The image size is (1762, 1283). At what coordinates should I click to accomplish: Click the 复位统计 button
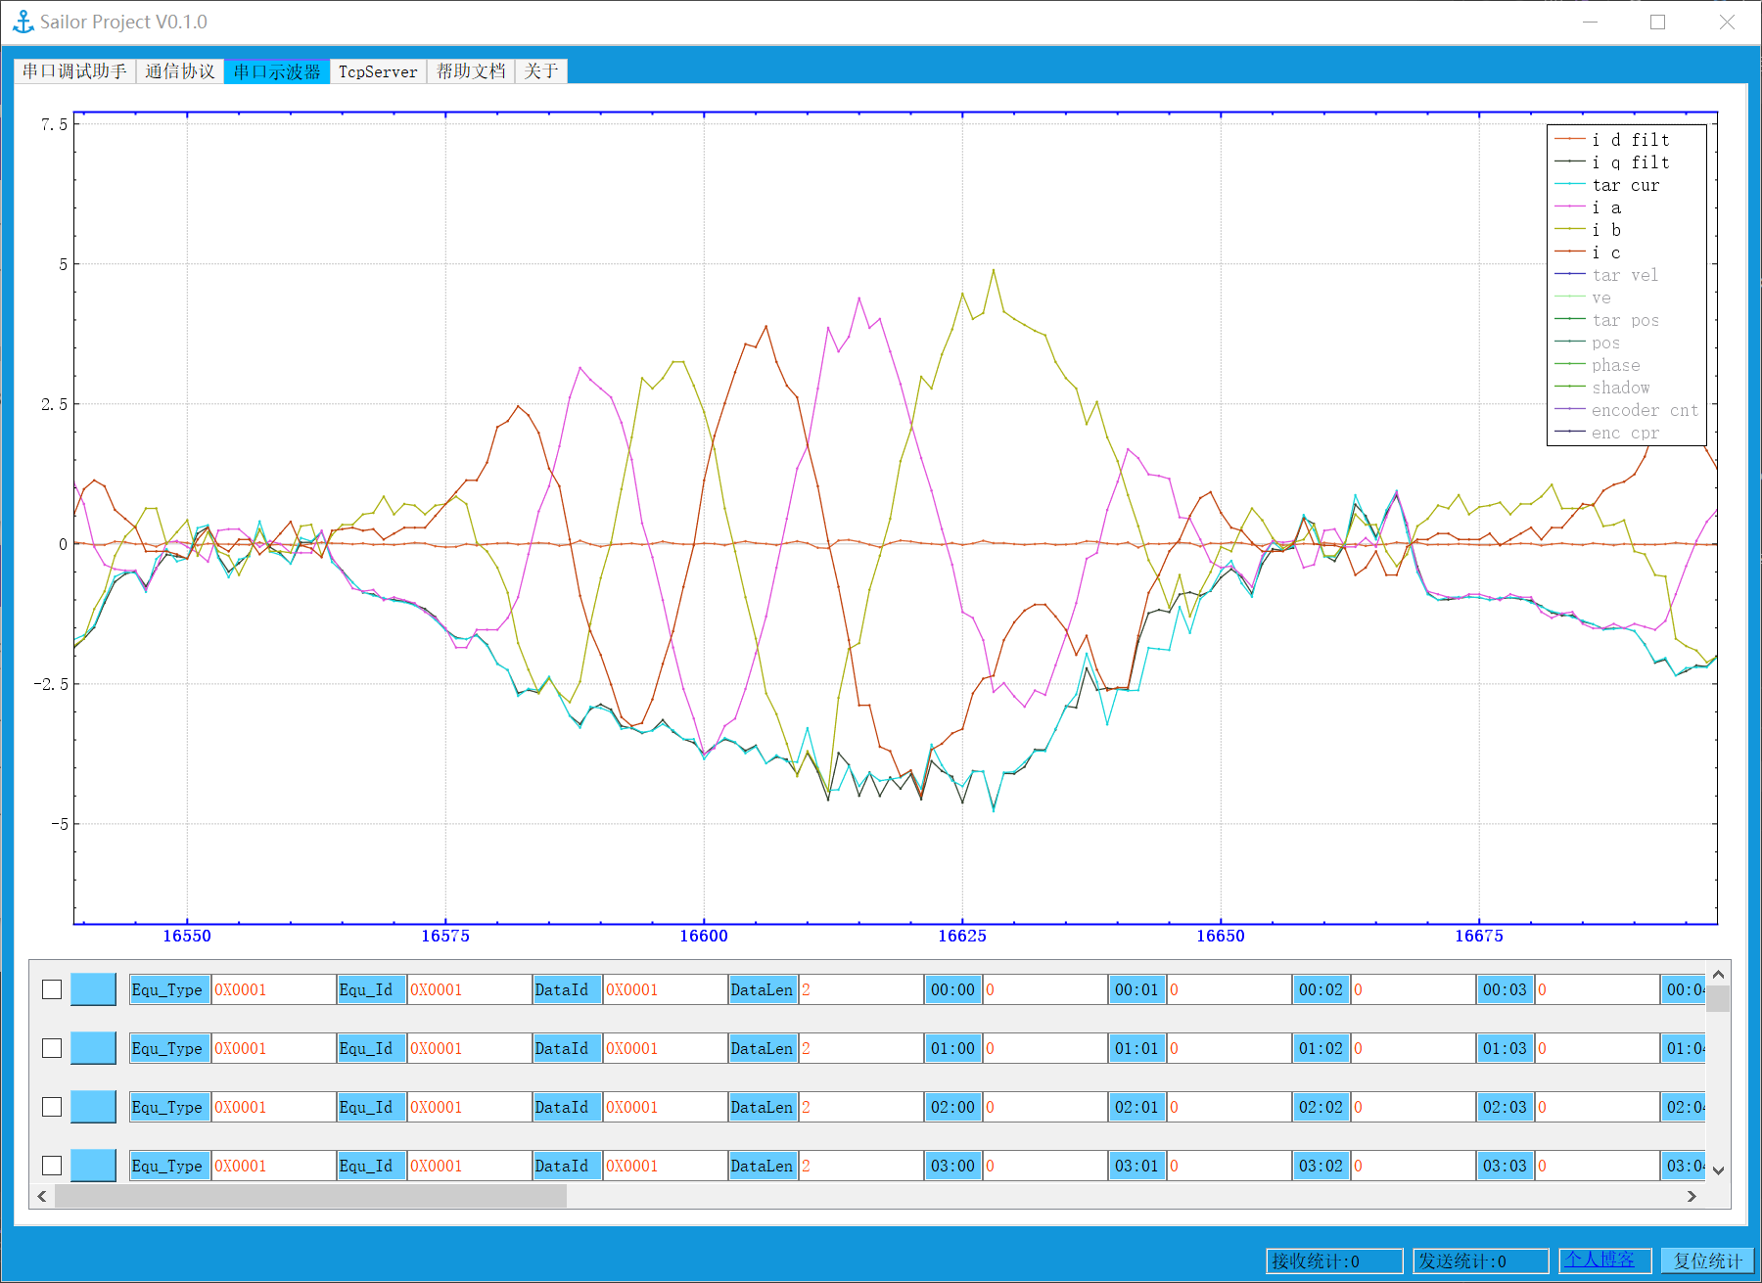[x=1708, y=1260]
